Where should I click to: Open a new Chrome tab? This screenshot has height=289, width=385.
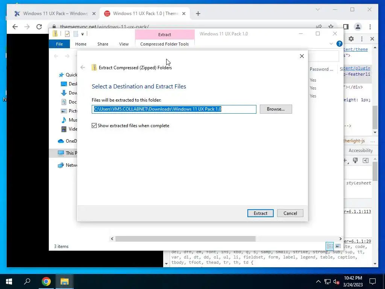click(198, 14)
